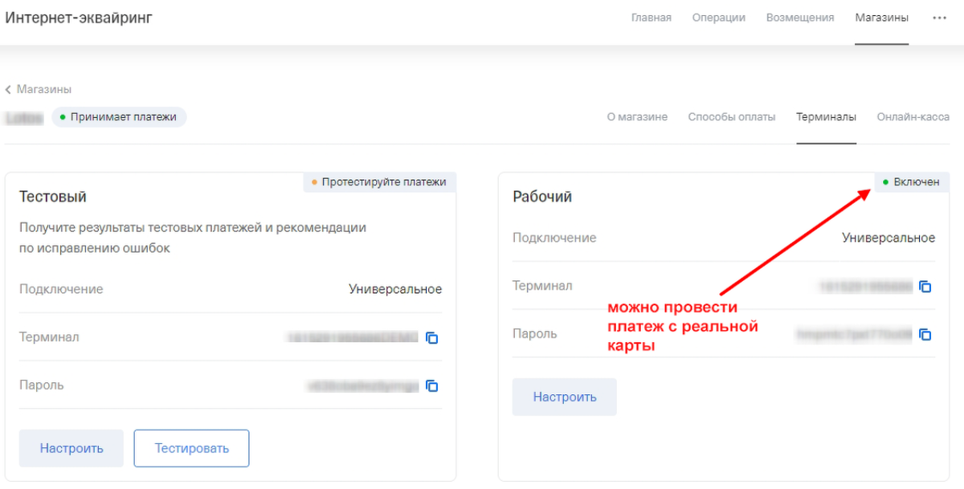Click Универсальное value in Рабочий card
Screen dimensions: 964x489
click(888, 238)
